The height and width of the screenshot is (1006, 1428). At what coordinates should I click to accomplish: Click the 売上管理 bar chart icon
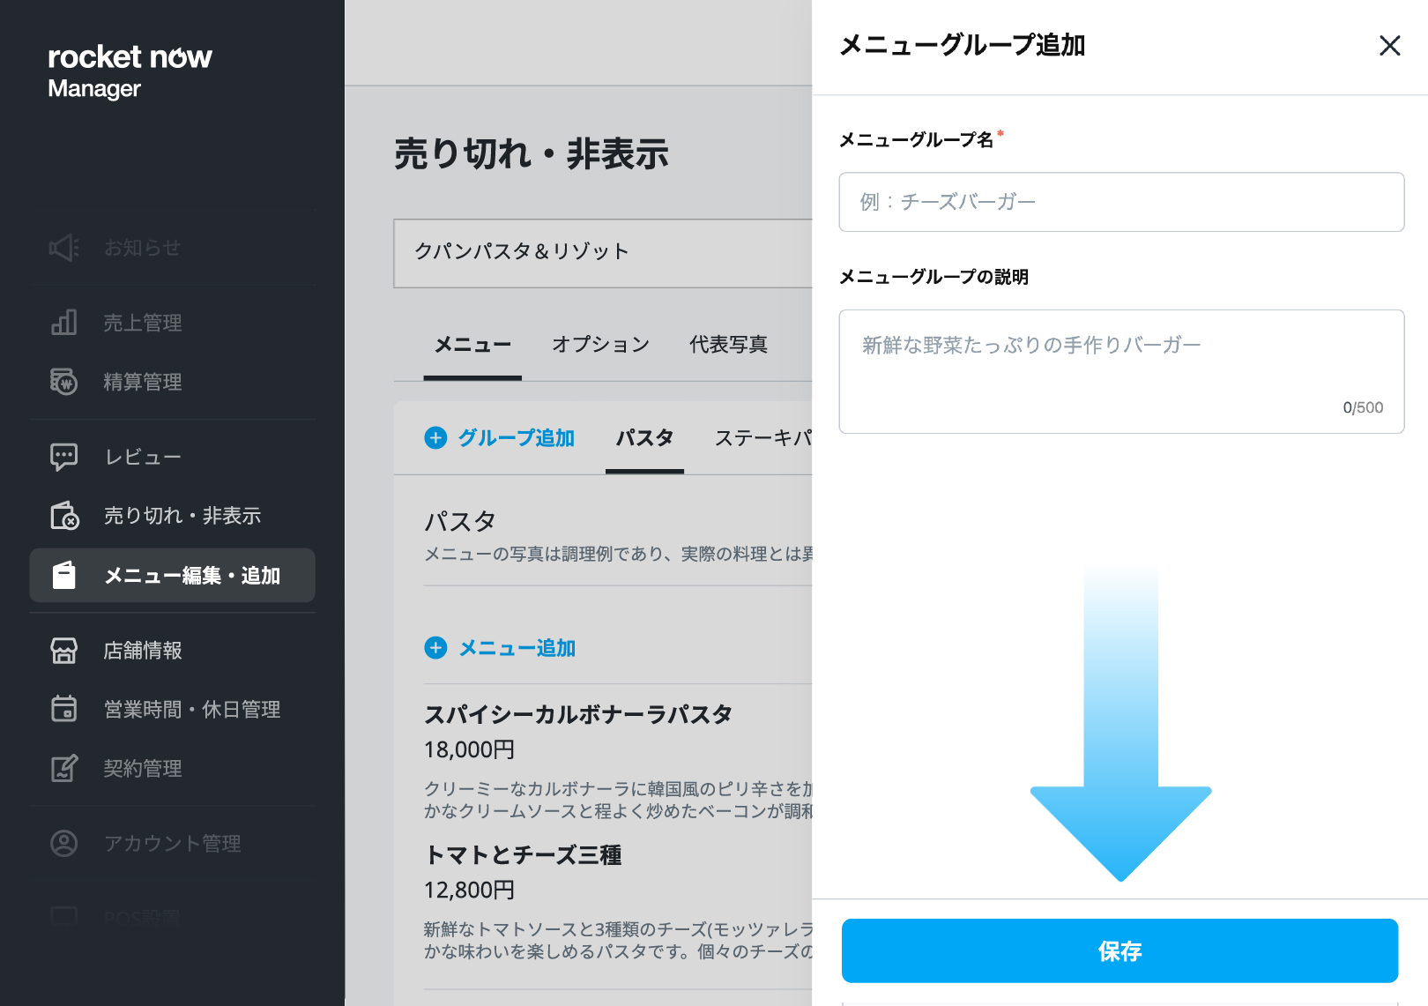[64, 323]
